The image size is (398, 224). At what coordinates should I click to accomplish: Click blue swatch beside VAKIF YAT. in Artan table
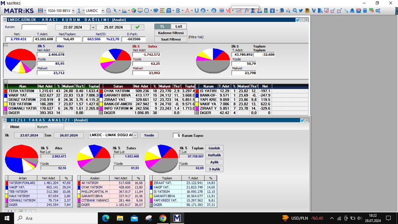(x=7, y=187)
